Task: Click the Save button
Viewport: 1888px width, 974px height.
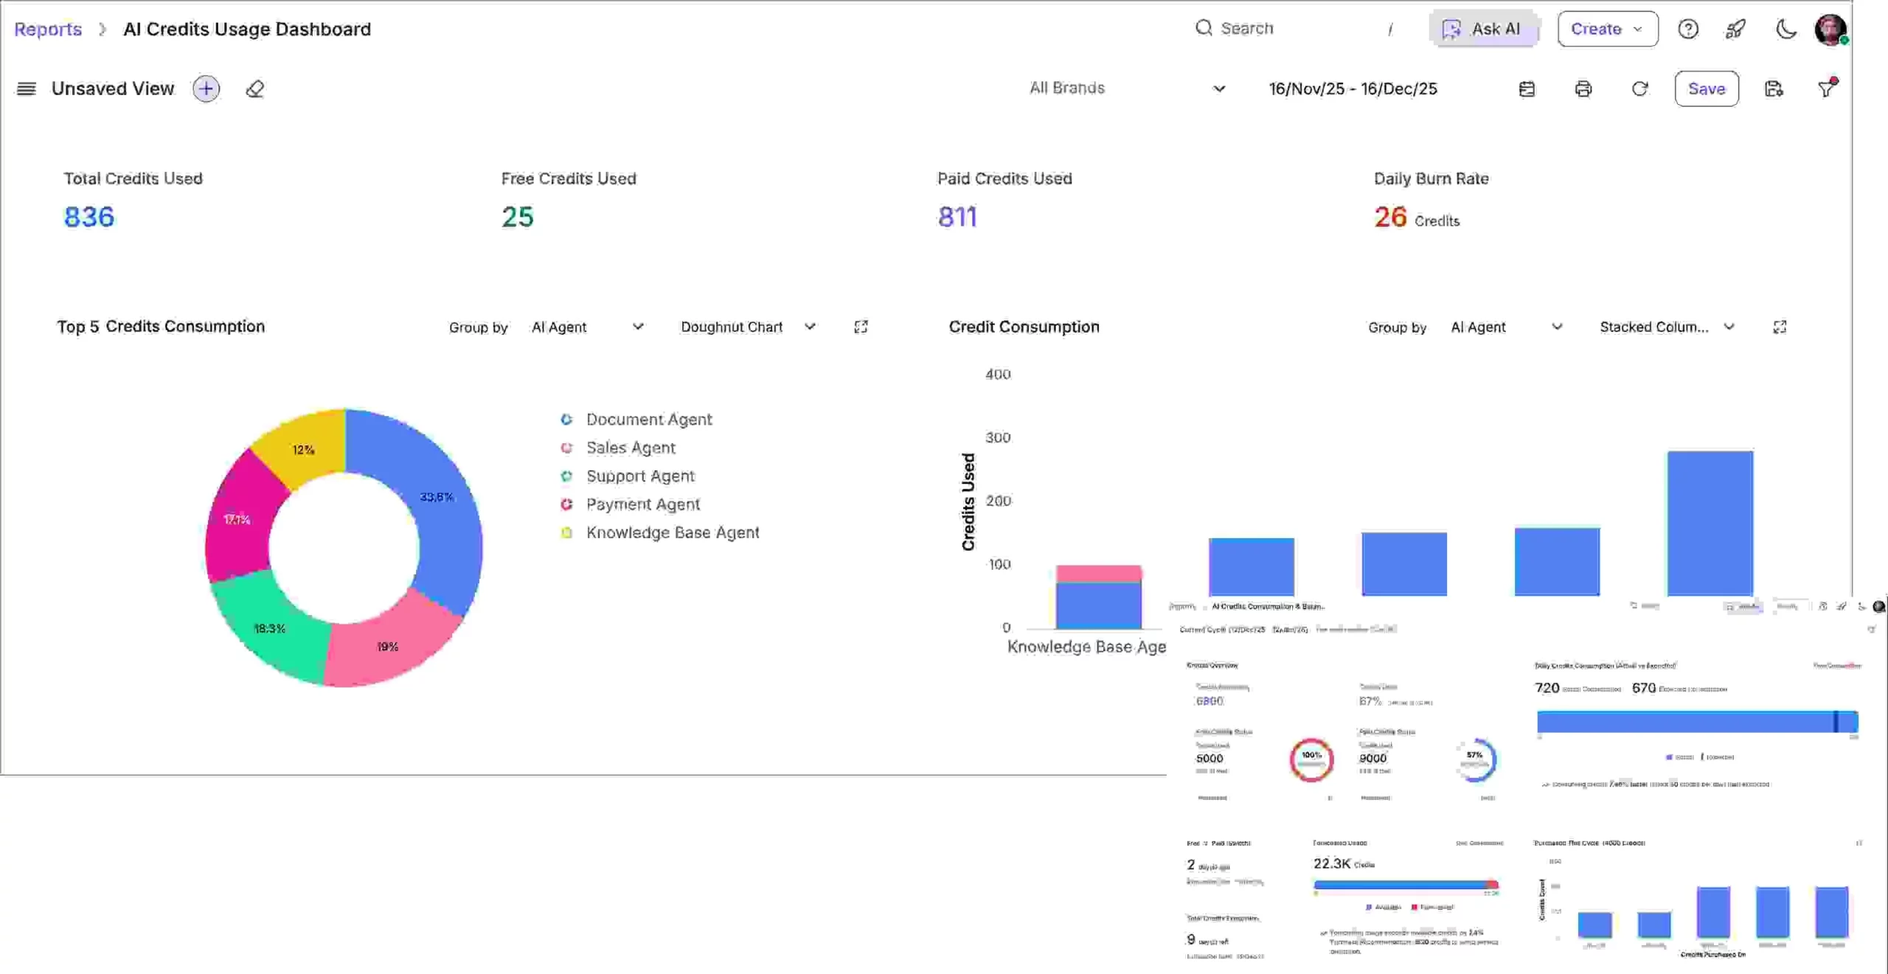Action: (x=1707, y=88)
